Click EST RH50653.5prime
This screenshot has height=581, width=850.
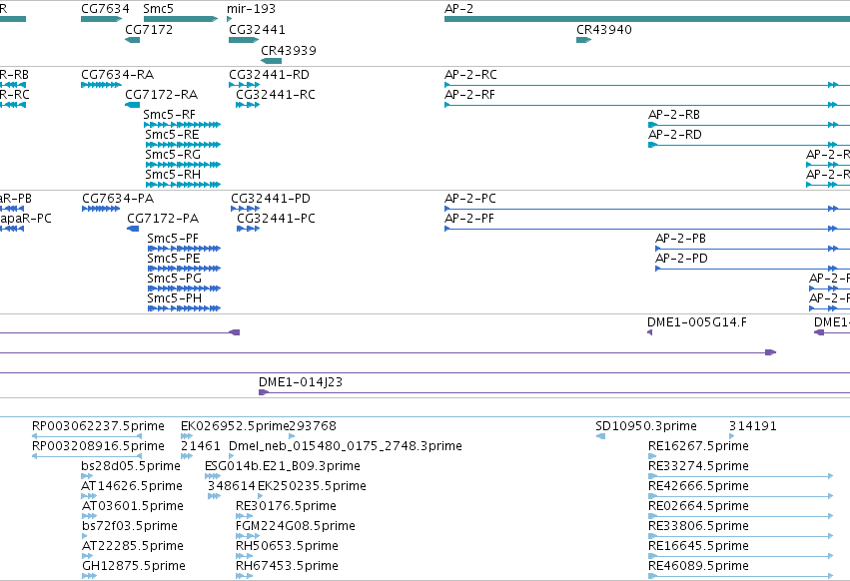[287, 546]
